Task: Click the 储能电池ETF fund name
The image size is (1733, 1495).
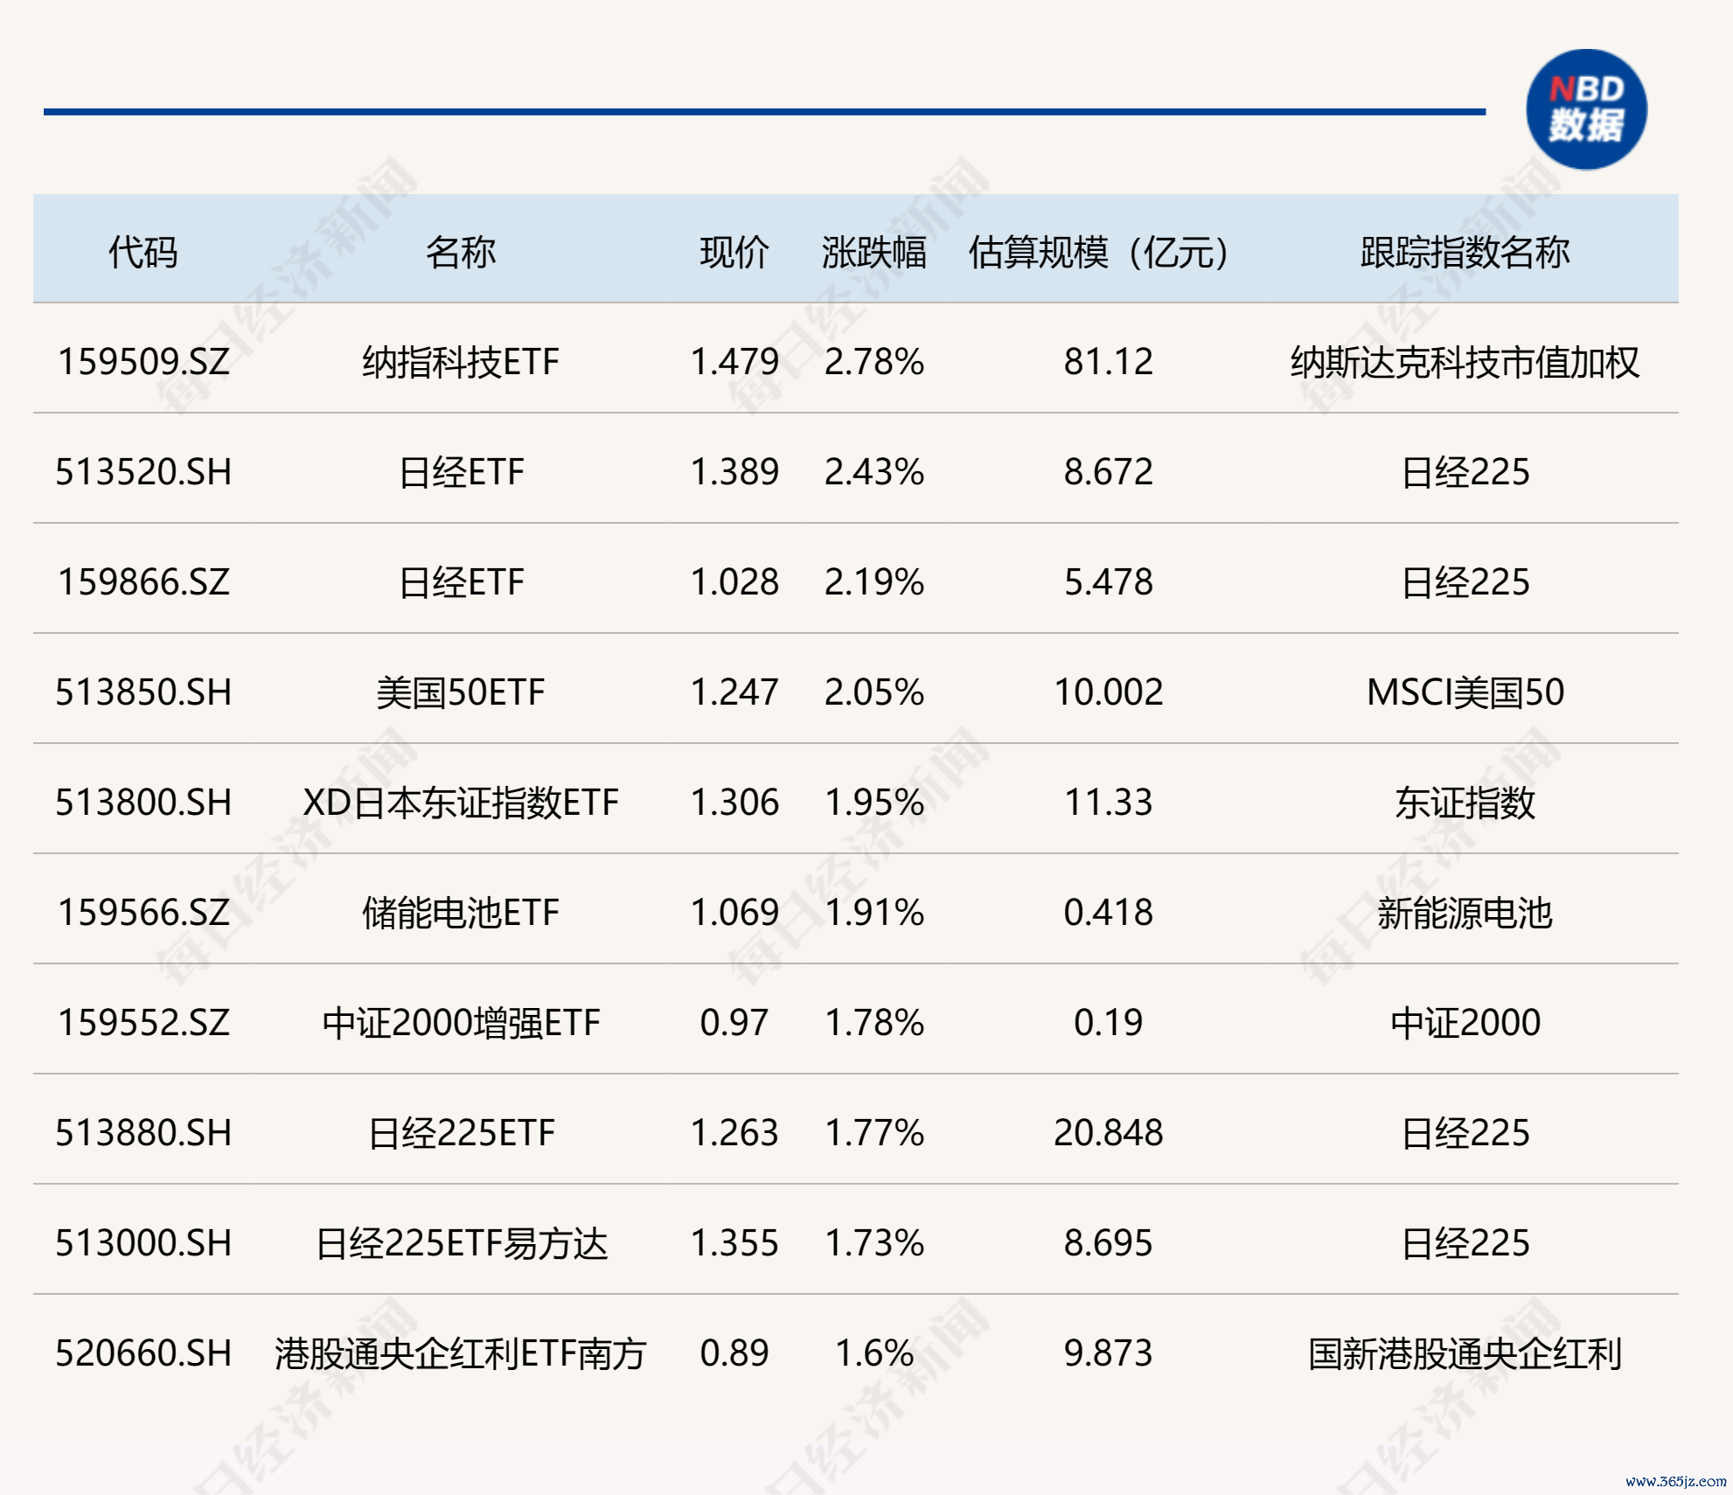Action: [x=460, y=913]
